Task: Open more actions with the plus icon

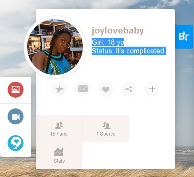Action: click(x=152, y=89)
